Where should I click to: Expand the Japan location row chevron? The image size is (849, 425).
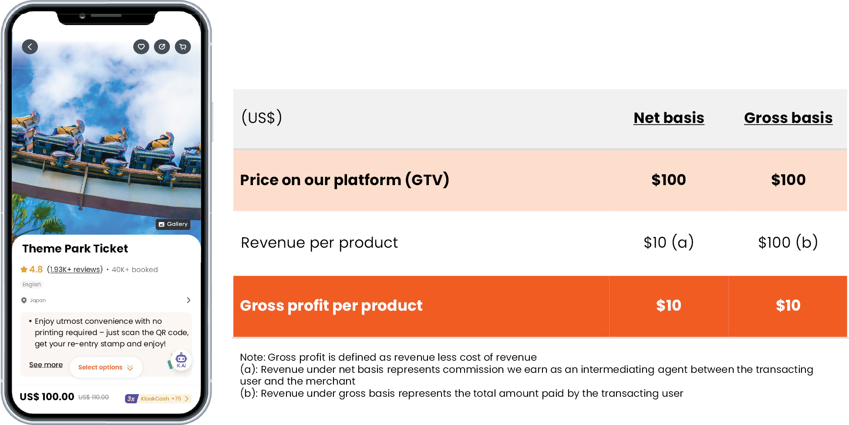189,300
